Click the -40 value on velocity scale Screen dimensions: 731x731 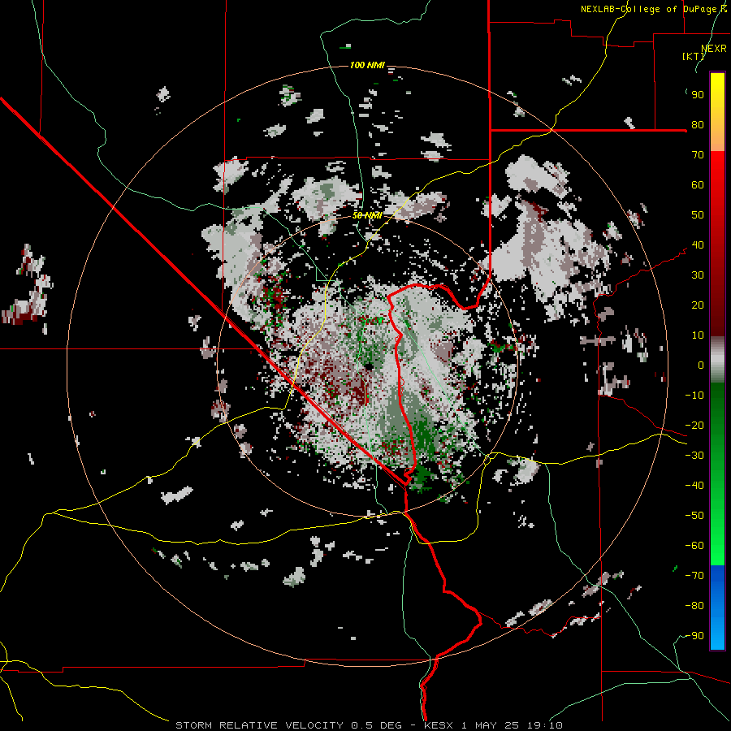click(694, 486)
